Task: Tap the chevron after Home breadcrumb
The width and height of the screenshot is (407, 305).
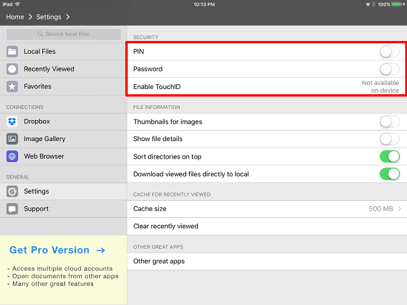Action: point(30,17)
